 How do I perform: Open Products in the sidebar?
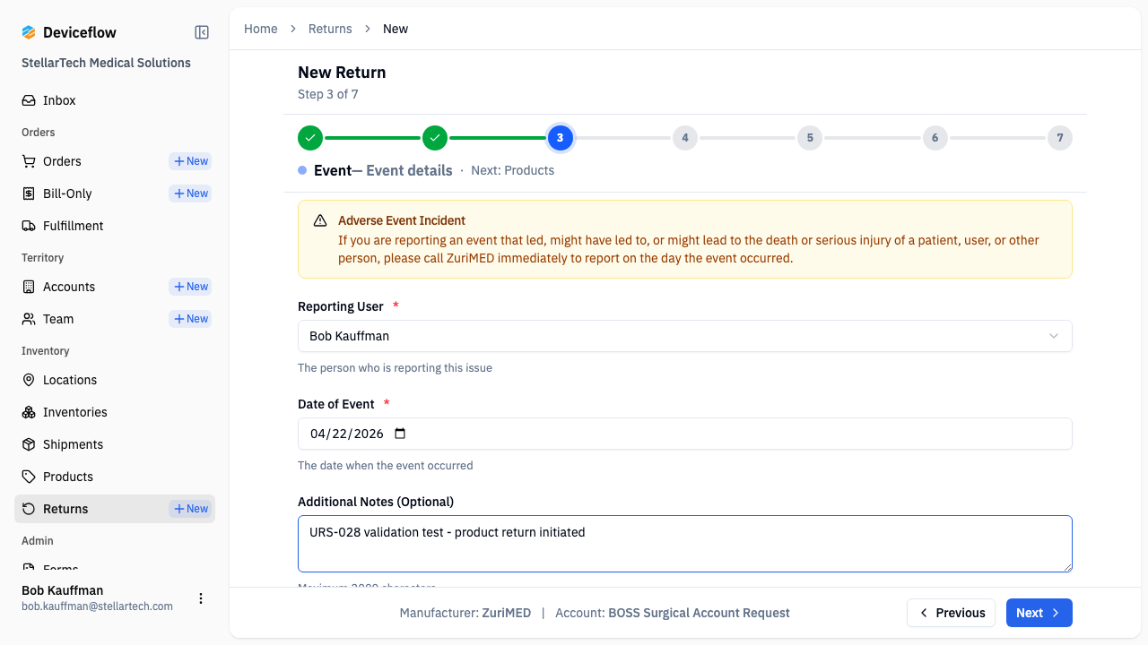pyautogui.click(x=115, y=477)
